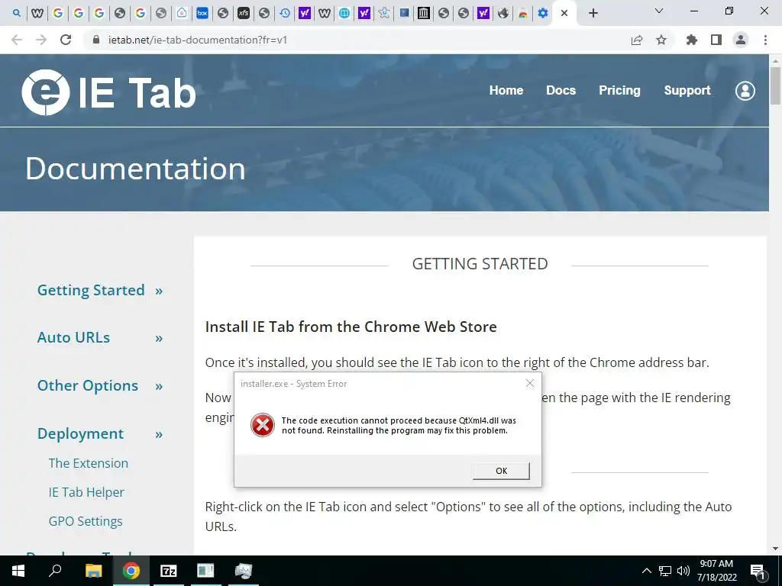
Task: Expand the Auto URLs double-chevron
Action: 159,339
